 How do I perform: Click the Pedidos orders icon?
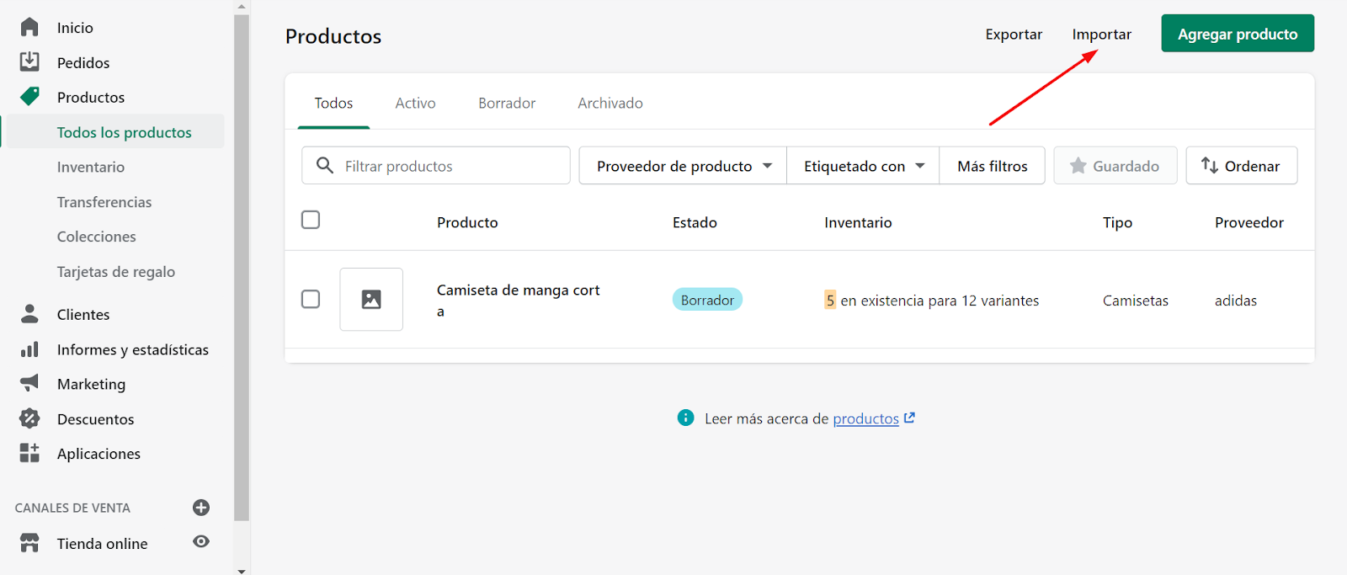coord(29,61)
